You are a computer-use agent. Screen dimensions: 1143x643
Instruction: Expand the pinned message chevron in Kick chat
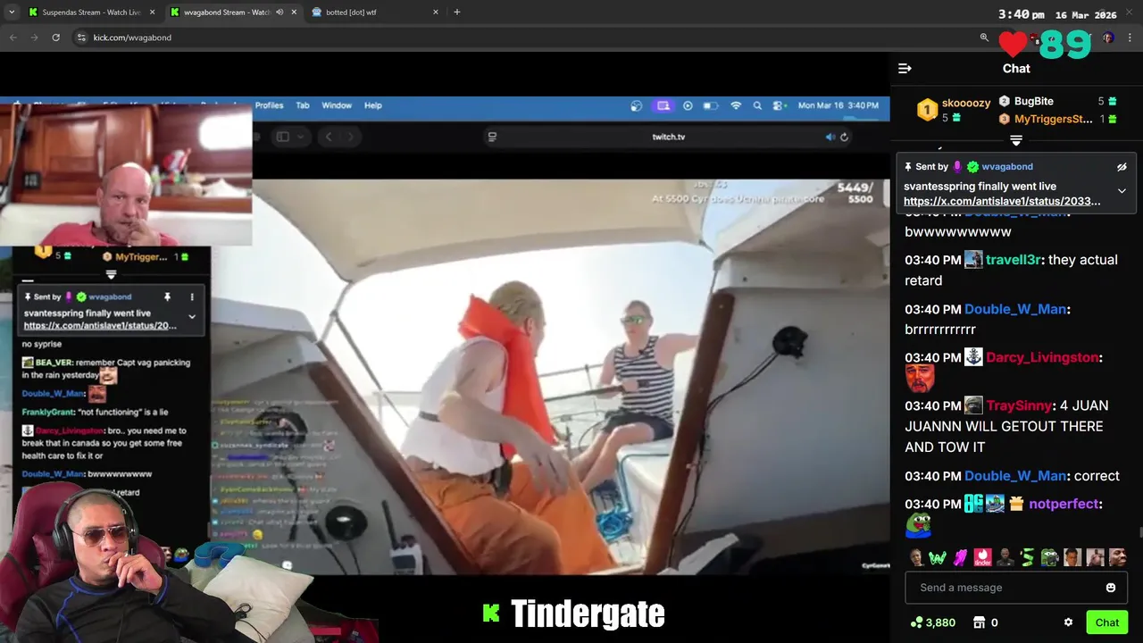click(1122, 190)
